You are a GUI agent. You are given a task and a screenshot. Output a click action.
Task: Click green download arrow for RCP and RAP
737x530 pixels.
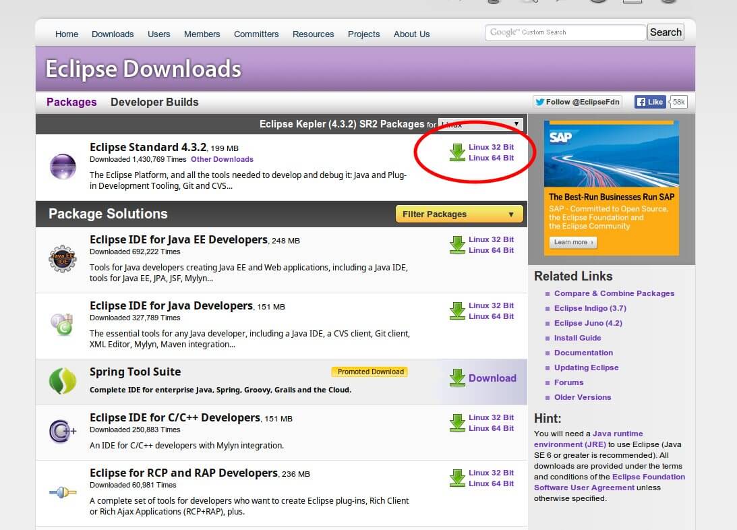457,478
